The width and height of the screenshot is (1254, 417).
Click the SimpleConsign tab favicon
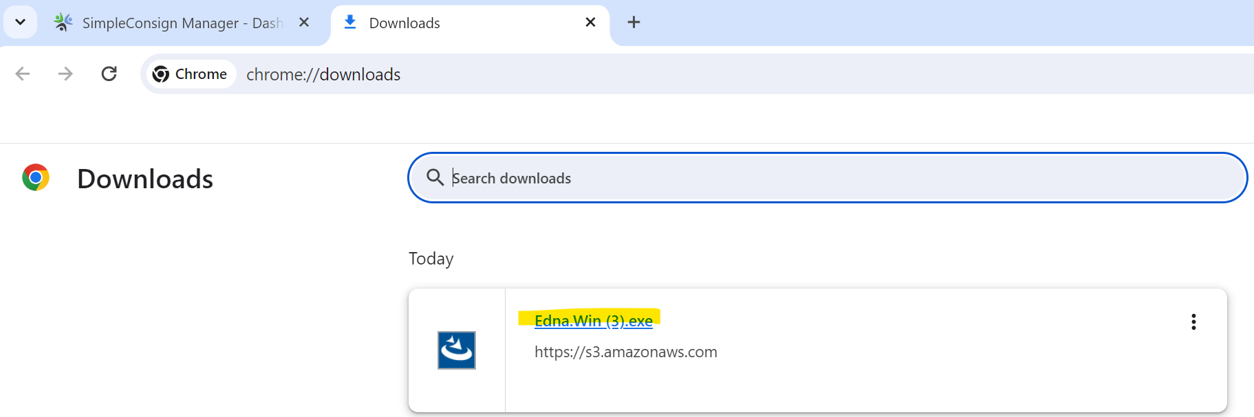[x=63, y=23]
